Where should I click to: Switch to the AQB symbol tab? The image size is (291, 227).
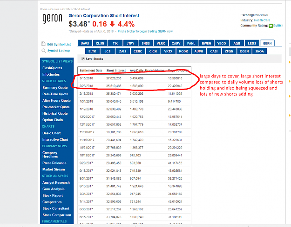[x=237, y=43]
